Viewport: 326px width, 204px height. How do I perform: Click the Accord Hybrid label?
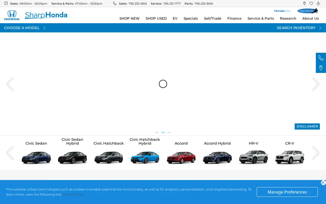[x=217, y=143]
